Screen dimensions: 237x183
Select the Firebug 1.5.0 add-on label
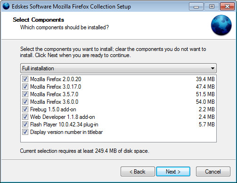click(x=53, y=109)
